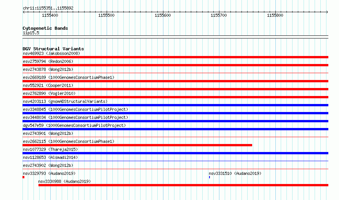Click the blue bar under nsv1077329

tap(175, 153)
